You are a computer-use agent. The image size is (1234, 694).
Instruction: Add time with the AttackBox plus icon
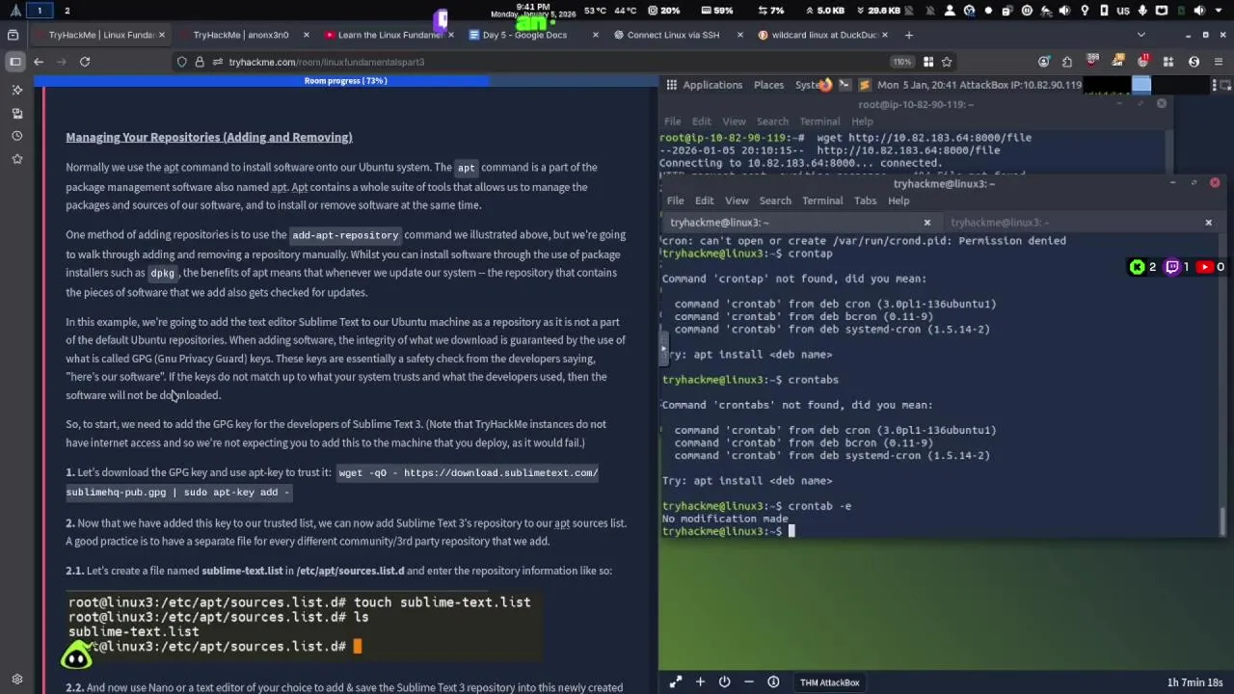pos(700,682)
